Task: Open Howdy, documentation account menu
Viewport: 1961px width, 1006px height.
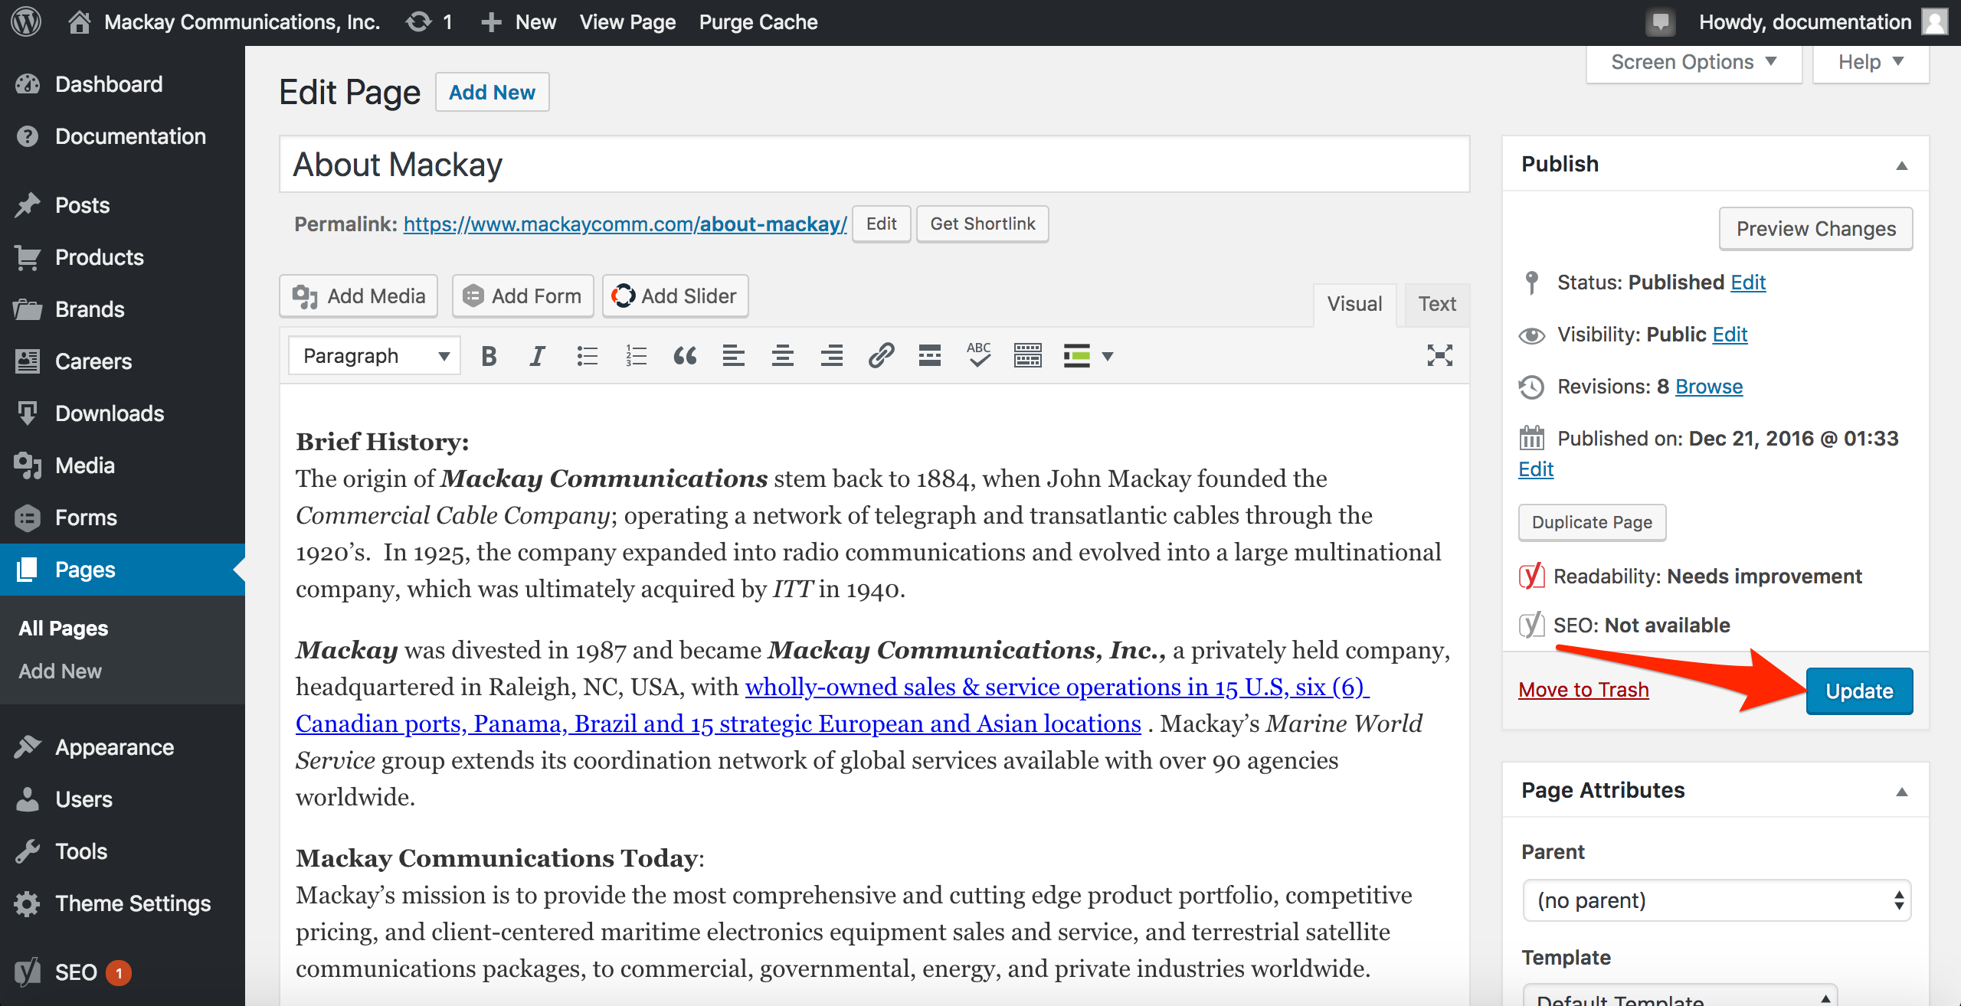Action: (x=1823, y=21)
